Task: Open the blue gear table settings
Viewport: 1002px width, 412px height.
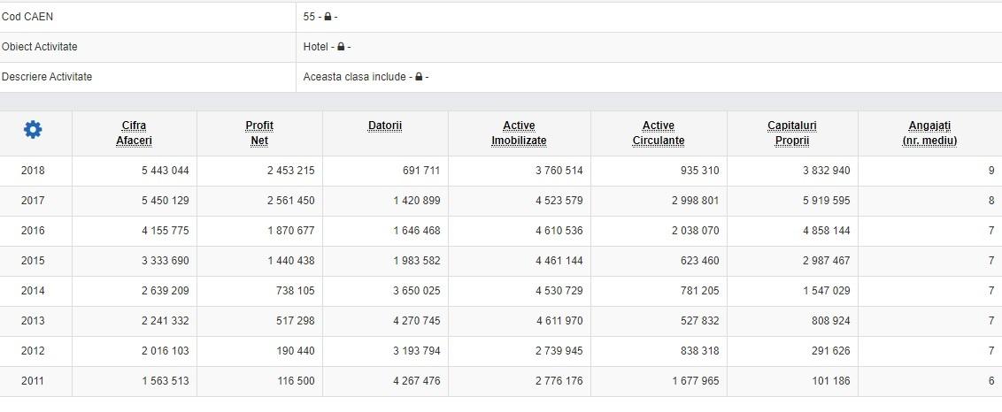Action: (x=33, y=131)
